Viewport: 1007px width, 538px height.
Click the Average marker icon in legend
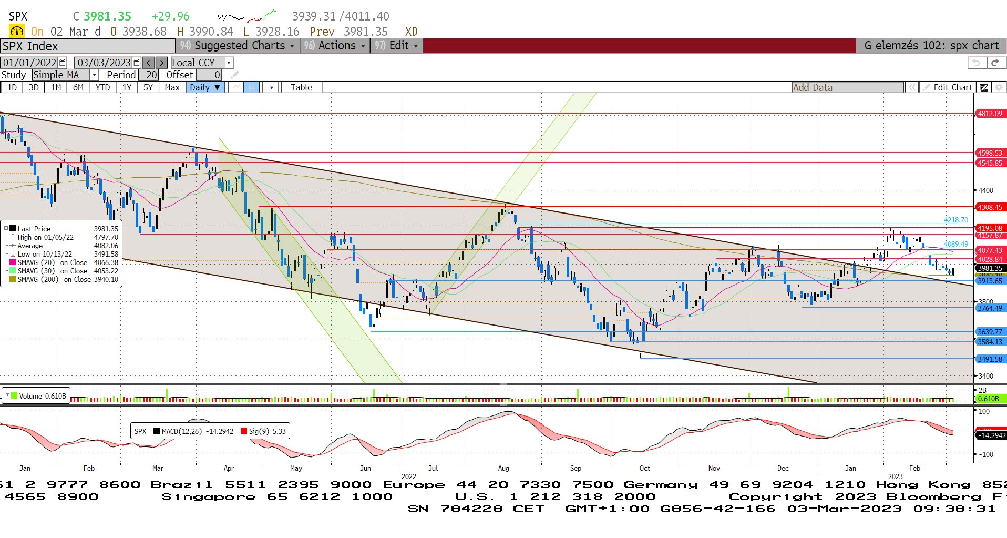point(13,246)
